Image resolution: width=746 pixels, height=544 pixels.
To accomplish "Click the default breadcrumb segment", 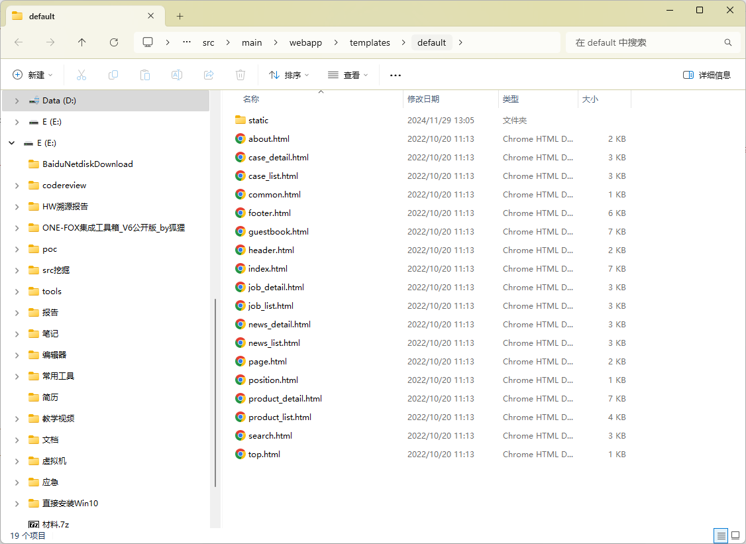I will coord(431,43).
